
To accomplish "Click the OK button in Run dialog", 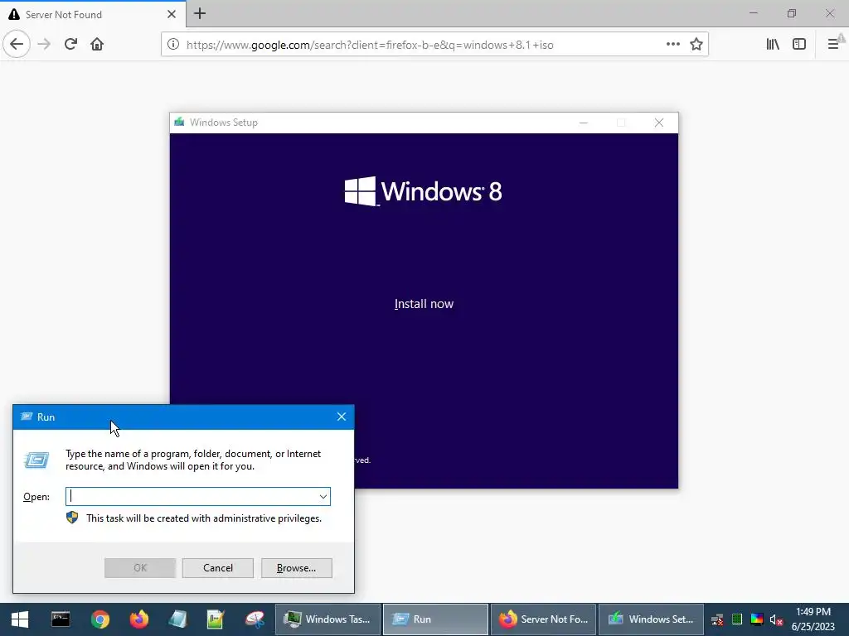I will pyautogui.click(x=140, y=568).
